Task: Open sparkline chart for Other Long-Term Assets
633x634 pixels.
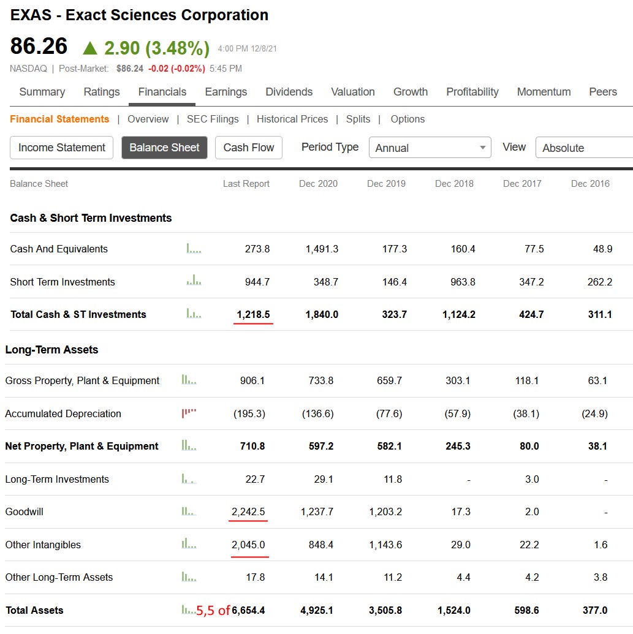Action: click(189, 576)
